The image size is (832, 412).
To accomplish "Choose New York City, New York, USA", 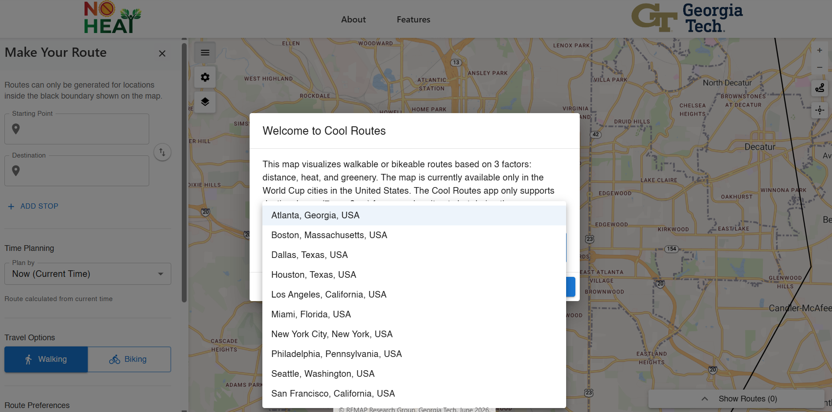I will pyautogui.click(x=414, y=334).
